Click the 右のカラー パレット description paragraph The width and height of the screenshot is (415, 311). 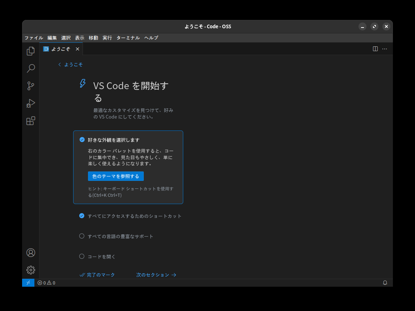(x=131, y=157)
